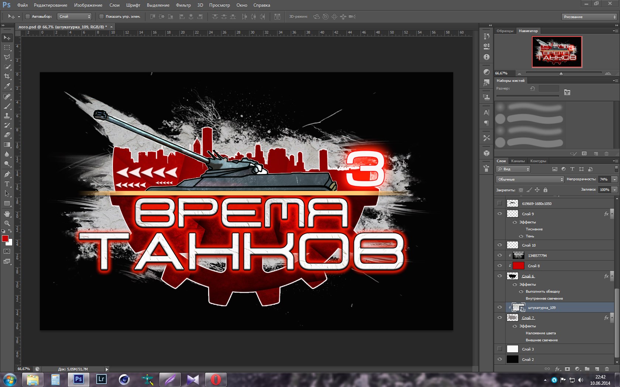Filter layers by type layers (T icon)
The height and width of the screenshot is (387, 620).
point(572,169)
